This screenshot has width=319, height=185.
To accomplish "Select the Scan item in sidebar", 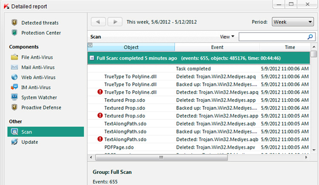I will pos(26,132).
